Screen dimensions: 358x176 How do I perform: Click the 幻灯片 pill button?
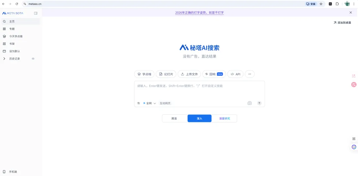166,74
